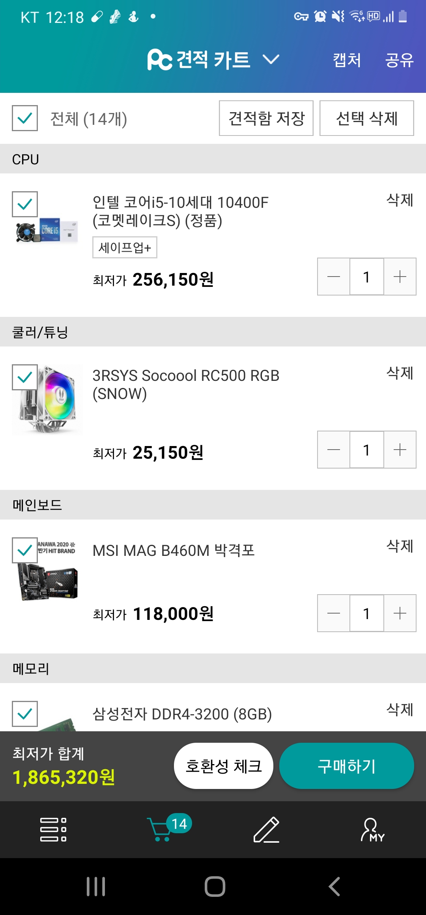Open the MY profile icon

372,829
